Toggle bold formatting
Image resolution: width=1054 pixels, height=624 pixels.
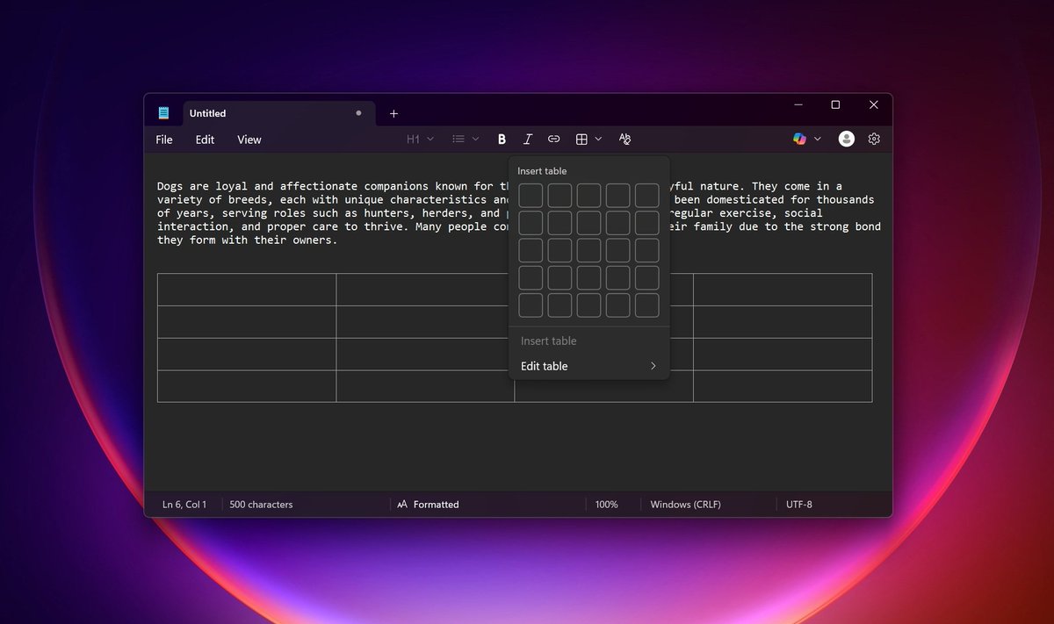502,139
